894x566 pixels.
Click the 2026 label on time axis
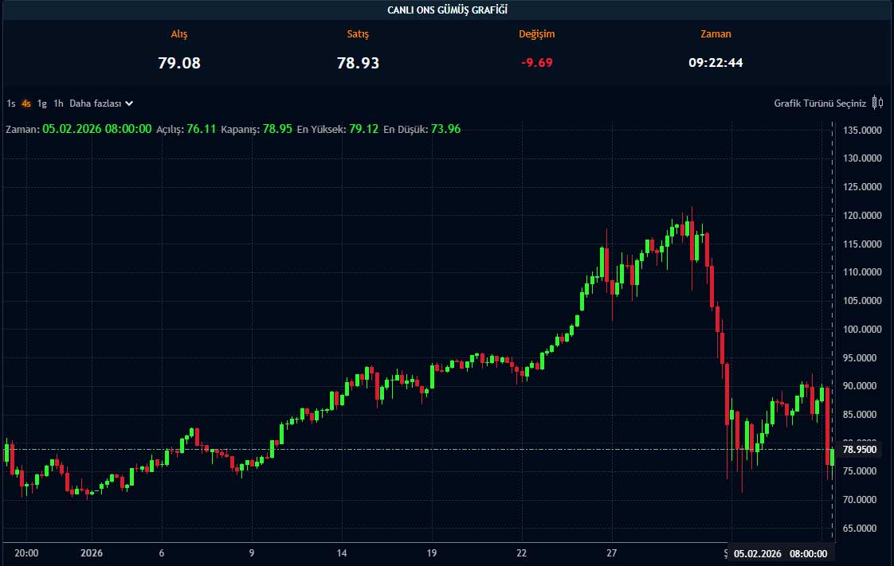click(x=91, y=553)
